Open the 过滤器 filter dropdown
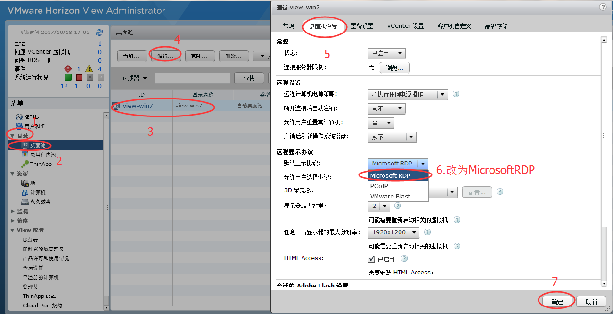613x314 pixels. pyautogui.click(x=134, y=78)
